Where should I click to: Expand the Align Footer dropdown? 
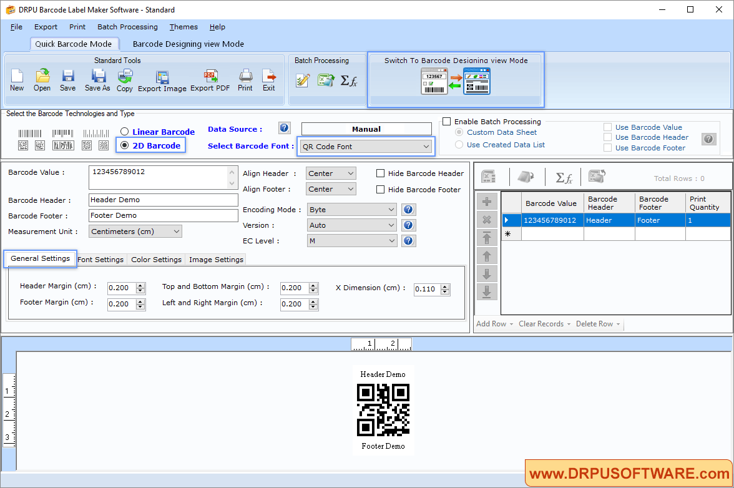coord(331,189)
